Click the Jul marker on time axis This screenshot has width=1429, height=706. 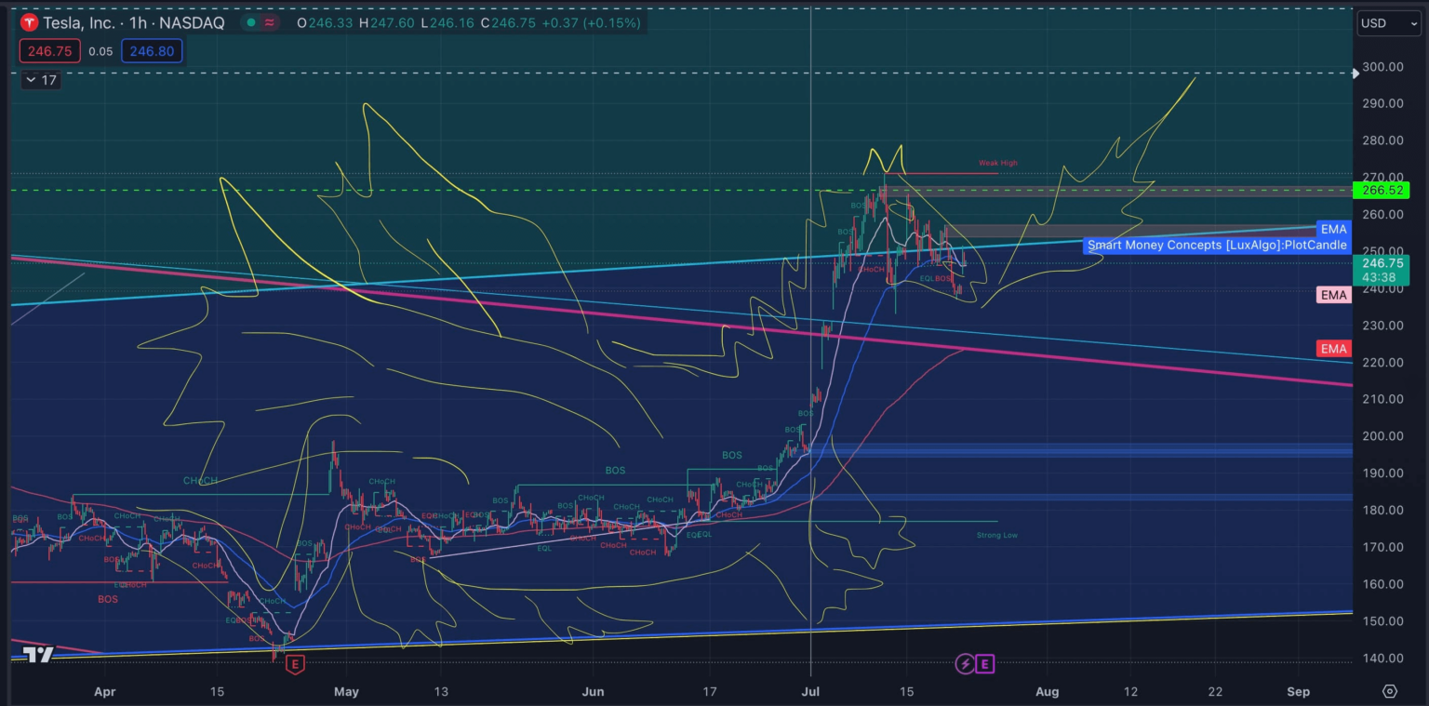coord(811,691)
